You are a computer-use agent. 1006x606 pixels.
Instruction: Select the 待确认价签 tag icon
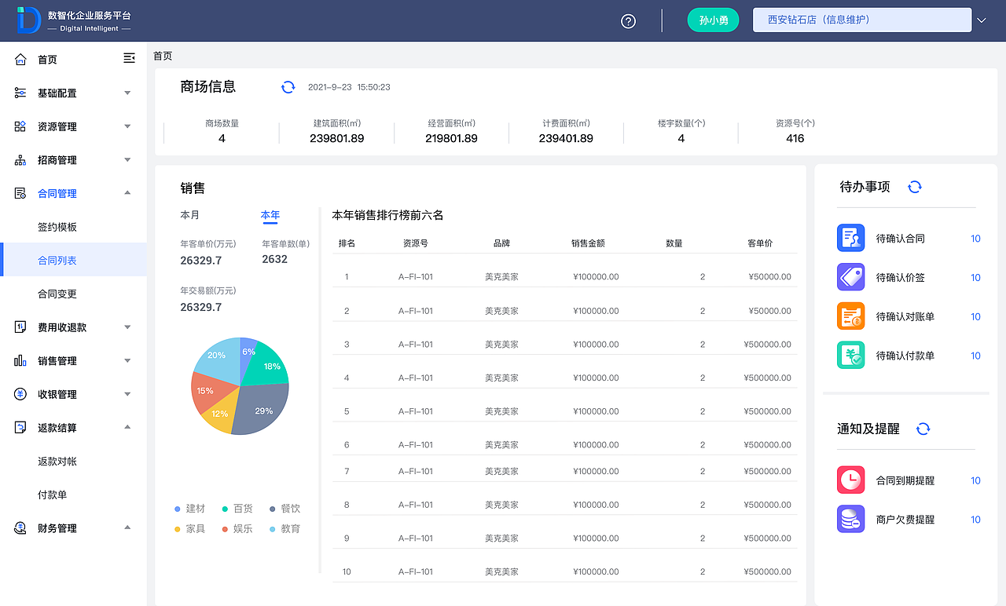click(850, 277)
